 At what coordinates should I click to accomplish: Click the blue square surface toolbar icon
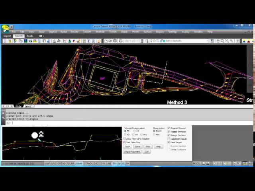pyautogui.click(x=25, y=41)
